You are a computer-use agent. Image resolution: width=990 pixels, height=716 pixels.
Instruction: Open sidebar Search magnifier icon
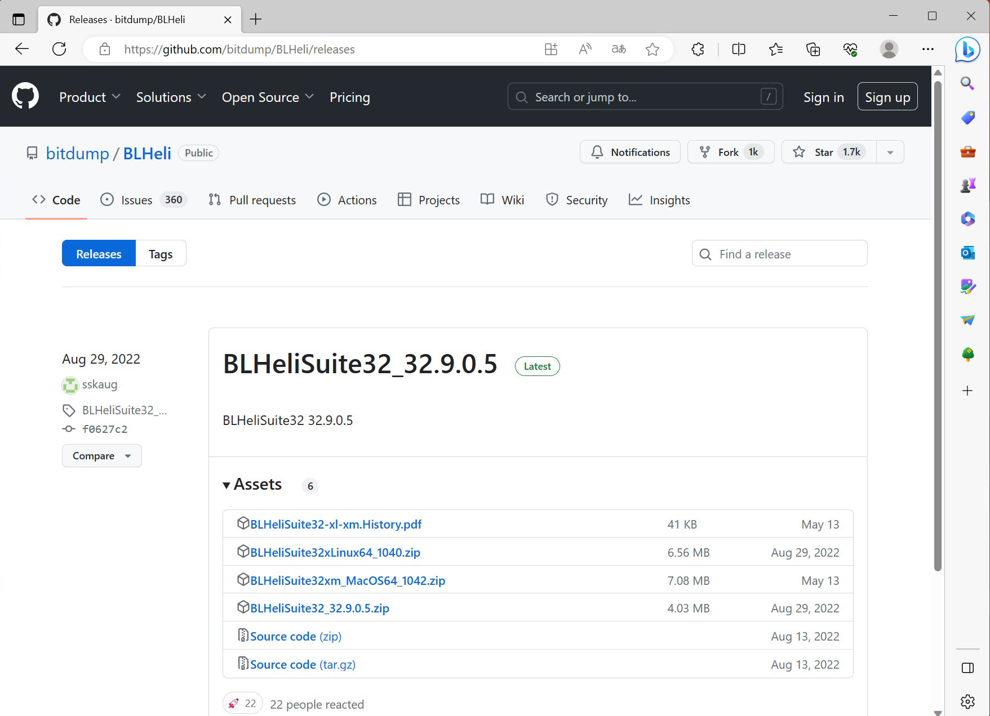pos(967,84)
